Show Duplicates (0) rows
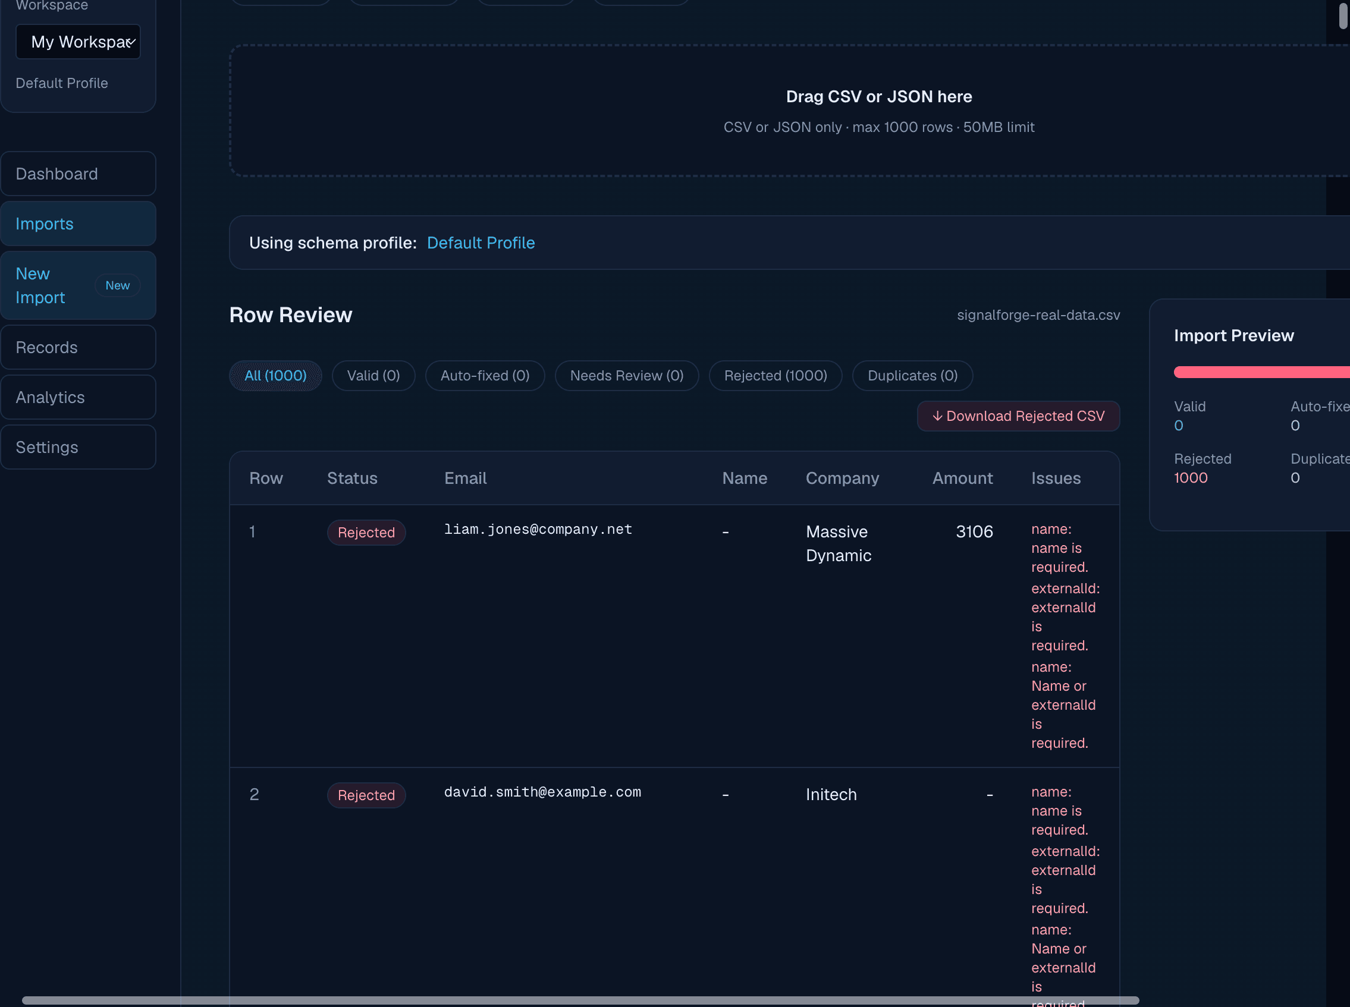Image resolution: width=1350 pixels, height=1007 pixels. point(912,376)
